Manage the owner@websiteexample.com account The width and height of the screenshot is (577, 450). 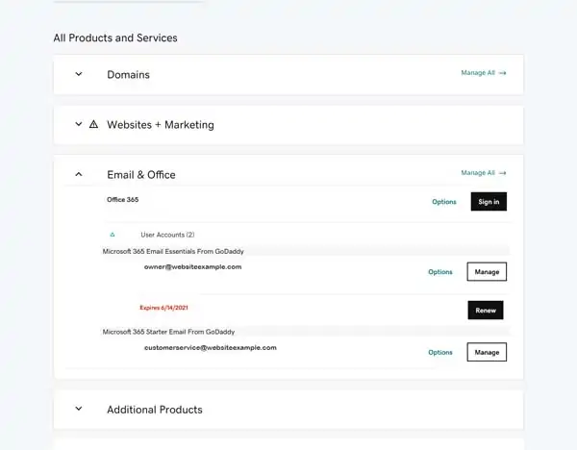tap(487, 271)
